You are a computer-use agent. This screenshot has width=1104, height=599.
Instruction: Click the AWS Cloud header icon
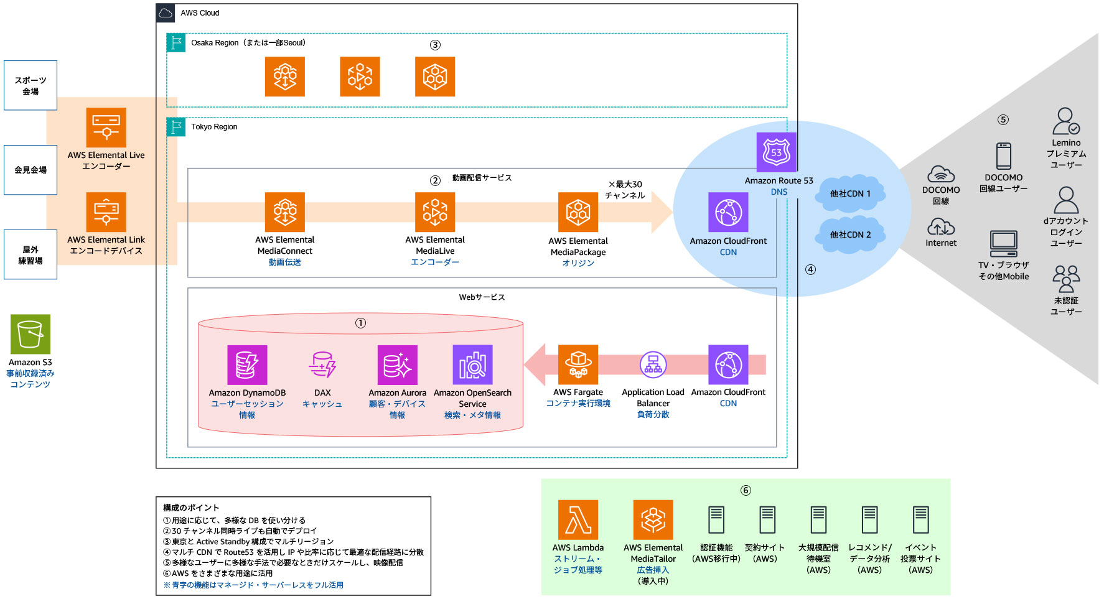point(166,13)
